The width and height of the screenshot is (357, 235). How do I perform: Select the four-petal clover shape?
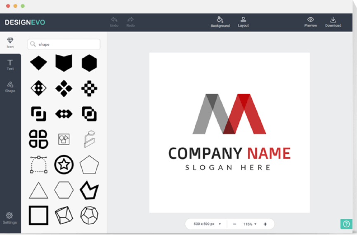tap(38, 139)
